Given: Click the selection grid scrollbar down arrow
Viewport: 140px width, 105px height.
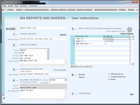Looking at the screenshot, I should coord(133,64).
